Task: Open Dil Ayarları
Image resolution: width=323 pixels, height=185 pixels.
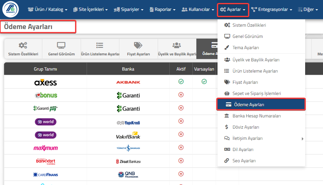Action: (261, 149)
